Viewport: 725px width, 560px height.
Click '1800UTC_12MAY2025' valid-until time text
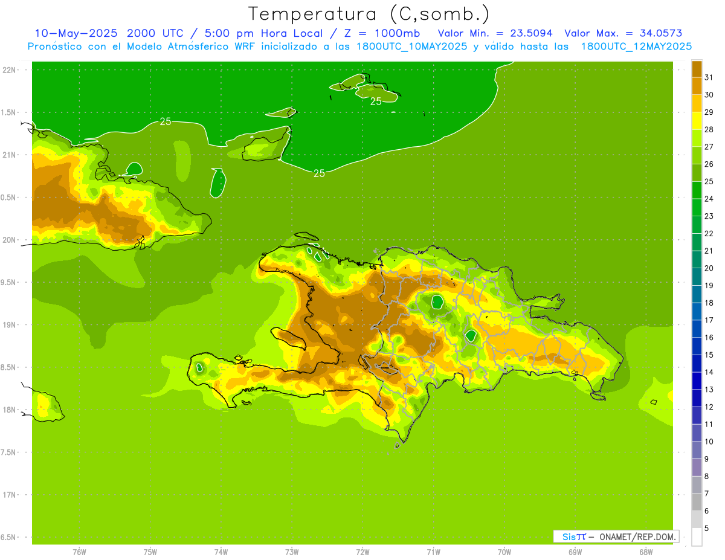tap(636, 47)
